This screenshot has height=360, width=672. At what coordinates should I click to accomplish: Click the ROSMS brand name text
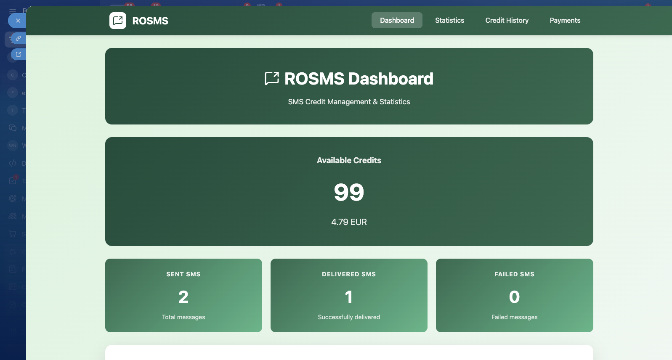(150, 21)
